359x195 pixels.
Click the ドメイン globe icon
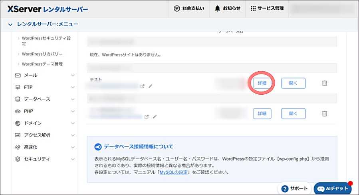tap(18, 123)
